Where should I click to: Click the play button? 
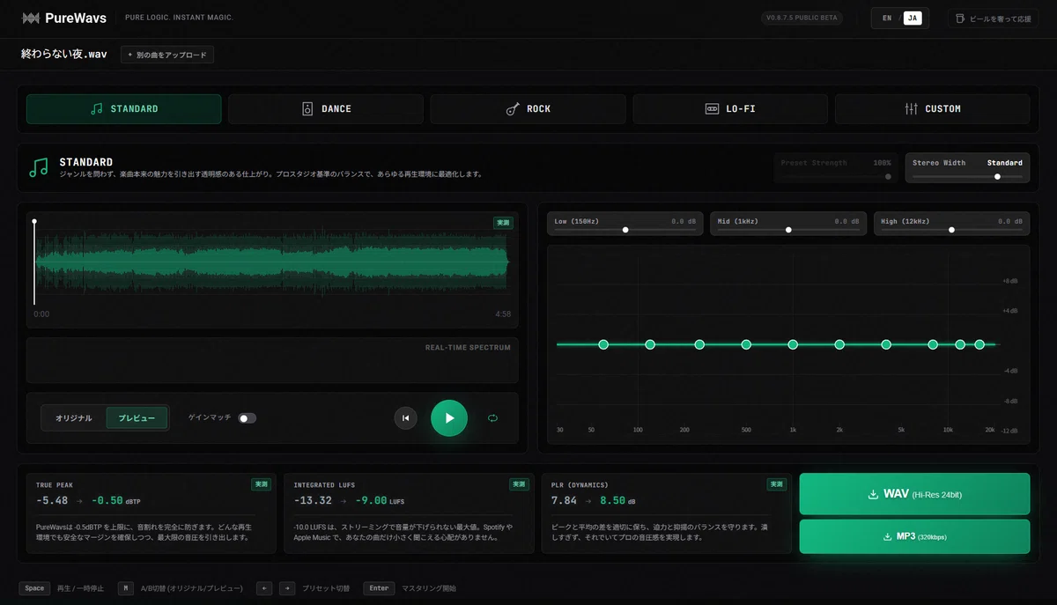449,418
